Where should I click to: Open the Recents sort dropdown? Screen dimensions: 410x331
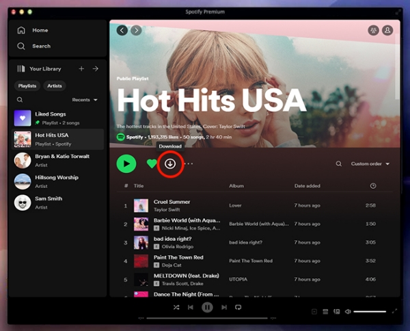click(x=85, y=100)
